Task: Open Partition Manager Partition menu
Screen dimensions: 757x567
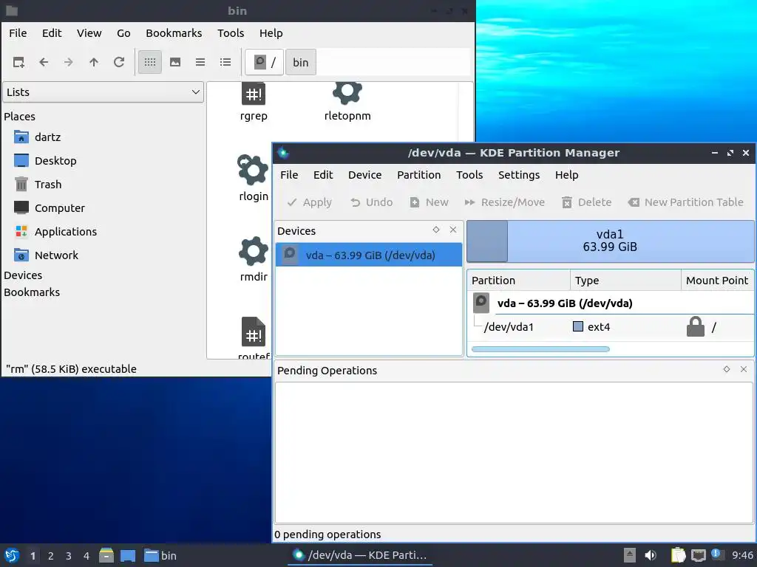Action: [x=419, y=175]
